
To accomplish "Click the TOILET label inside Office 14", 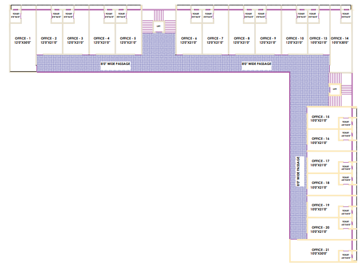I will [x=345, y=16].
